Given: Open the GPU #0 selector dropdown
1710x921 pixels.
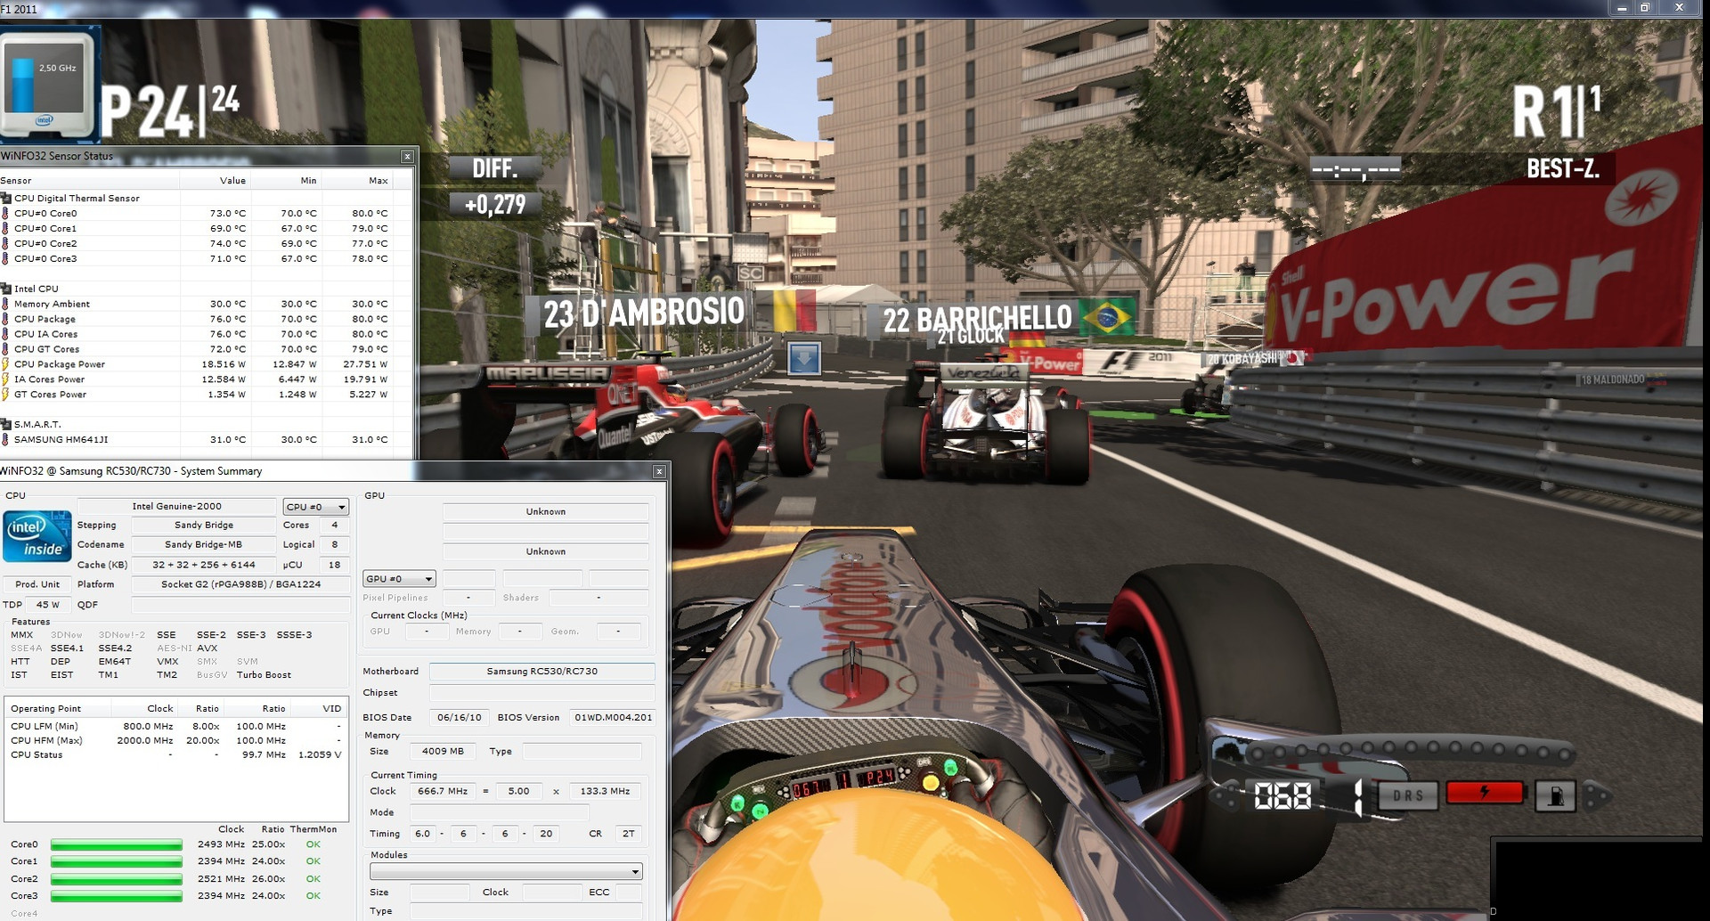Looking at the screenshot, I should [399, 579].
